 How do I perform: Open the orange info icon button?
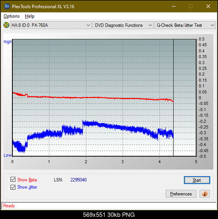click(x=204, y=194)
